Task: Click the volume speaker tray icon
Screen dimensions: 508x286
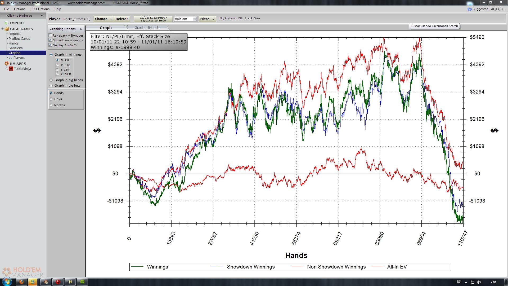Action: [x=479, y=282]
